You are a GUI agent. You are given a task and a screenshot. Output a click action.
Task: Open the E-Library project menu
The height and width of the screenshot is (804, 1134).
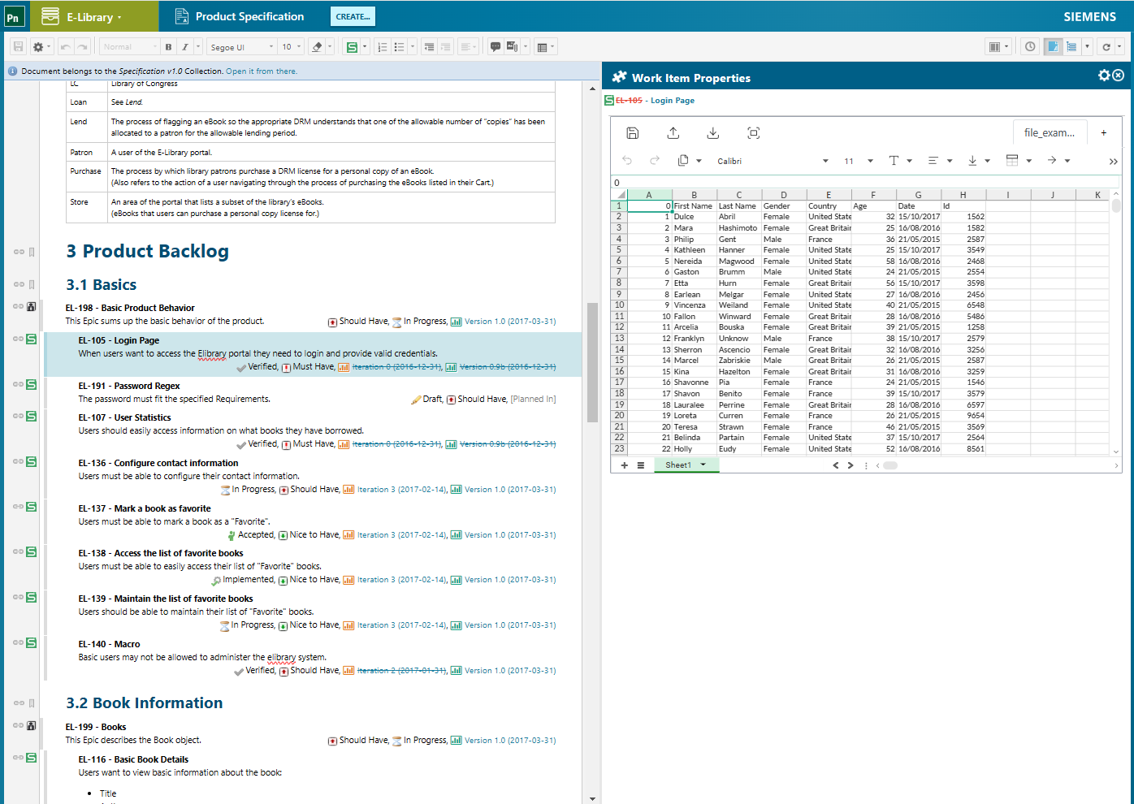coord(92,16)
